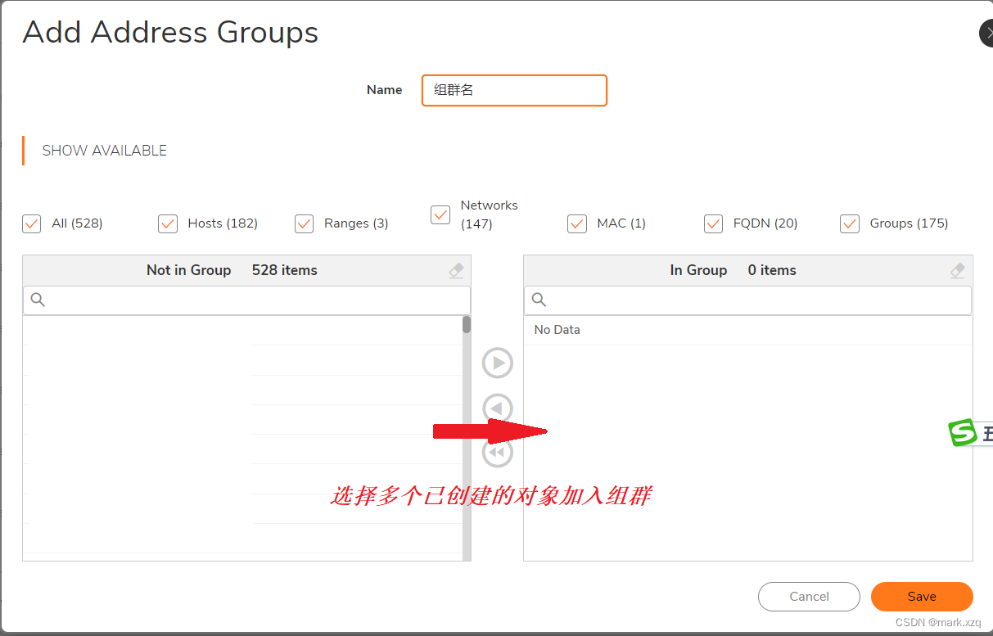The height and width of the screenshot is (636, 993).
Task: Toggle the FQDN (20) checkbox
Action: pyautogui.click(x=713, y=223)
